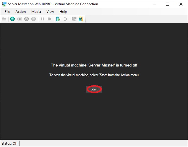Screen dimensions: 188x147
Task: Maximize the Virtual Machine Connection window
Action: point(168,4)
